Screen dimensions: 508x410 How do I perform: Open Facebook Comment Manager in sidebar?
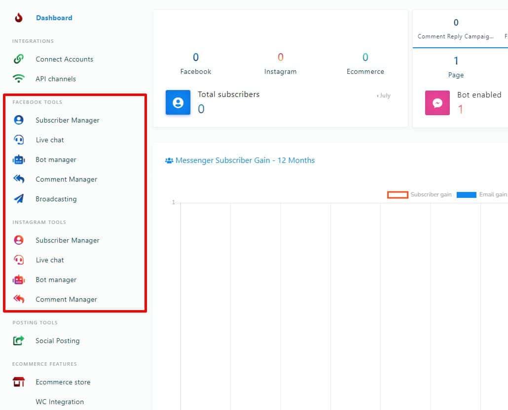(66, 179)
